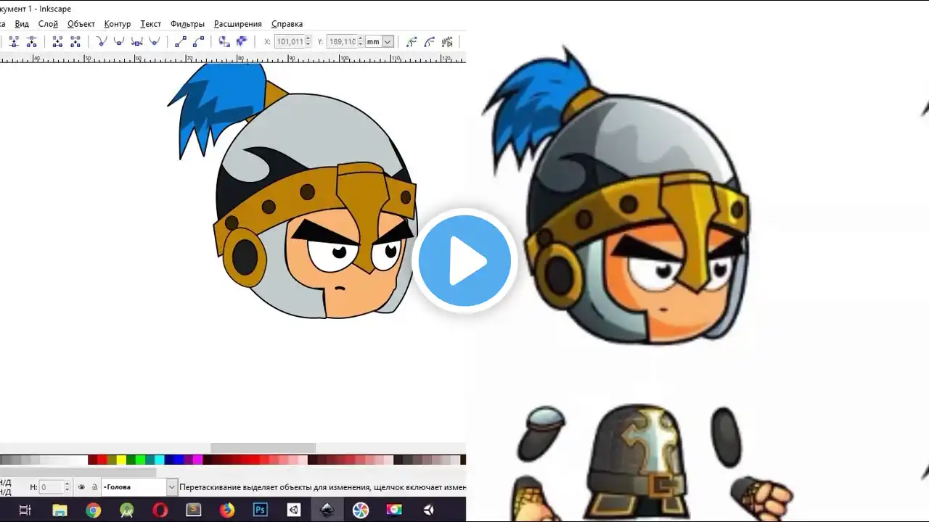Pick the bright blue palette swatch
929x522 pixels.
point(178,460)
